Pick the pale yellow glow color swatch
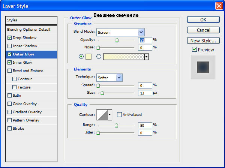 pos(88,57)
